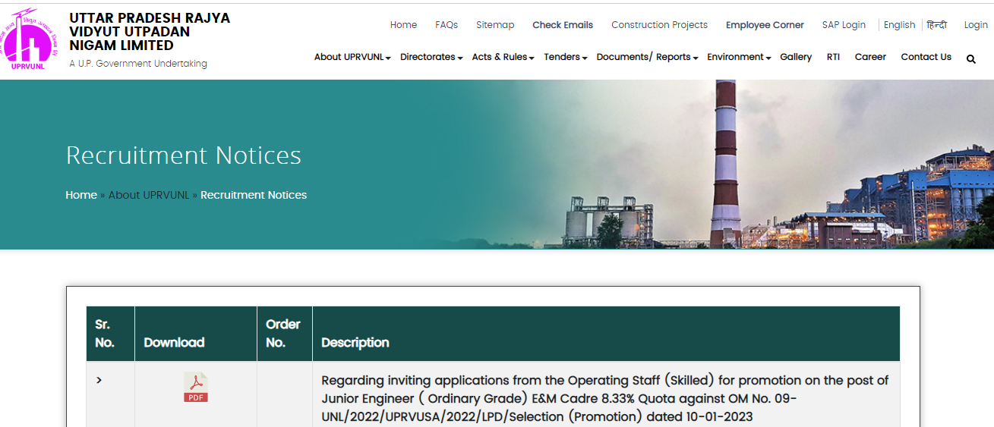Viewport: 994px width, 427px height.
Task: Click the Description column header
Action: [355, 342]
